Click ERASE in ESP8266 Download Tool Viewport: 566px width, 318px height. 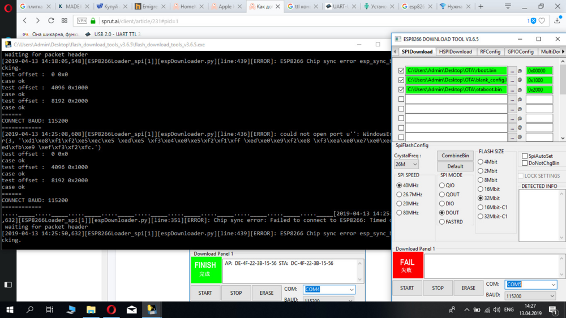coord(468,288)
